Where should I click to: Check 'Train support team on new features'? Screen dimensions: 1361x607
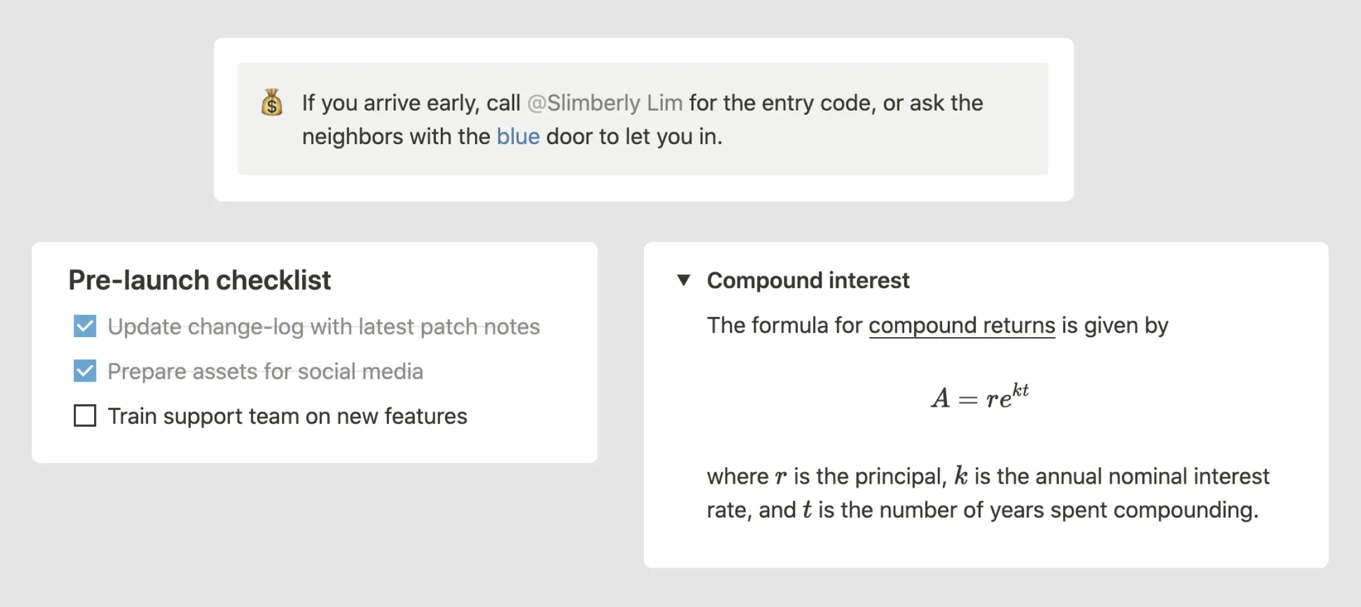point(85,416)
